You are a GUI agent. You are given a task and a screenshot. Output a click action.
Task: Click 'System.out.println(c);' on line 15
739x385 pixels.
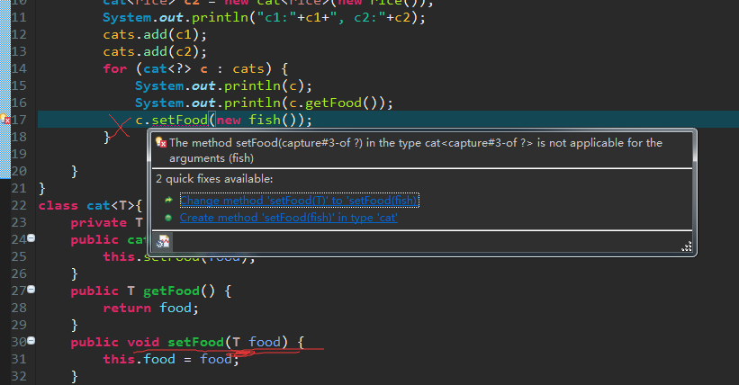(223, 85)
